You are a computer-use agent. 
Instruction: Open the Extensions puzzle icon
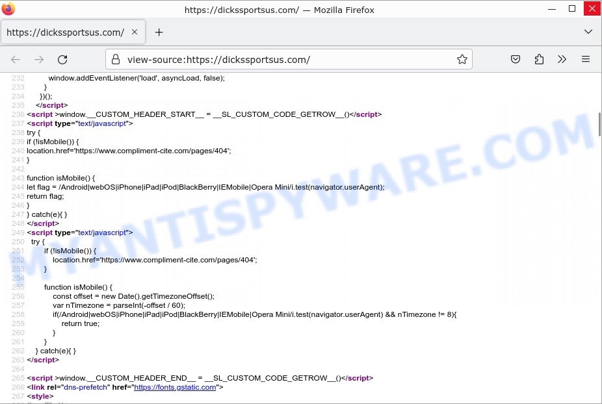(539, 59)
